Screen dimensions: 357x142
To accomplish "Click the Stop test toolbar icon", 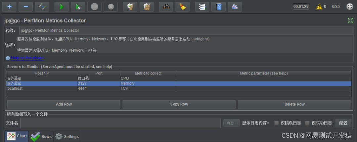I will [x=94, y=7].
